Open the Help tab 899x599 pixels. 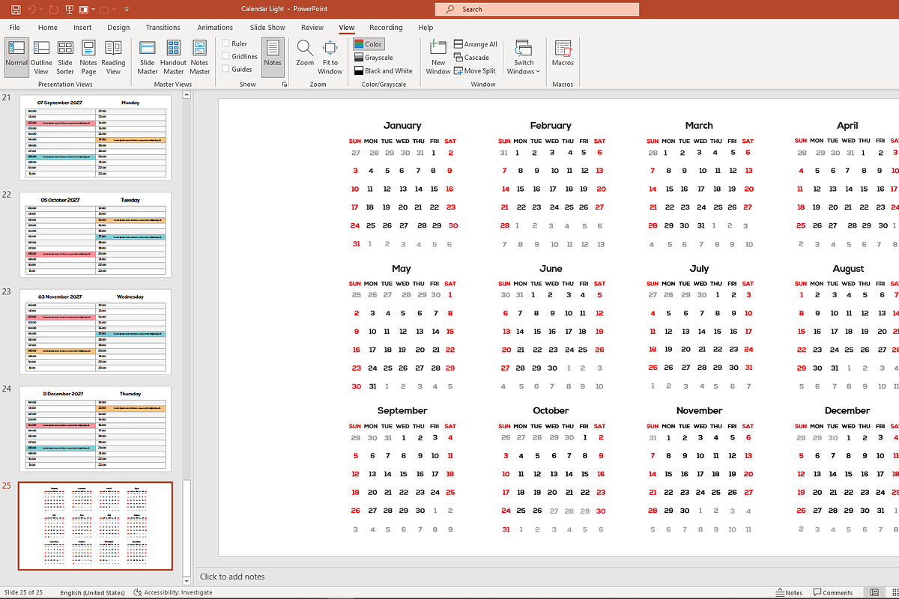tap(426, 28)
